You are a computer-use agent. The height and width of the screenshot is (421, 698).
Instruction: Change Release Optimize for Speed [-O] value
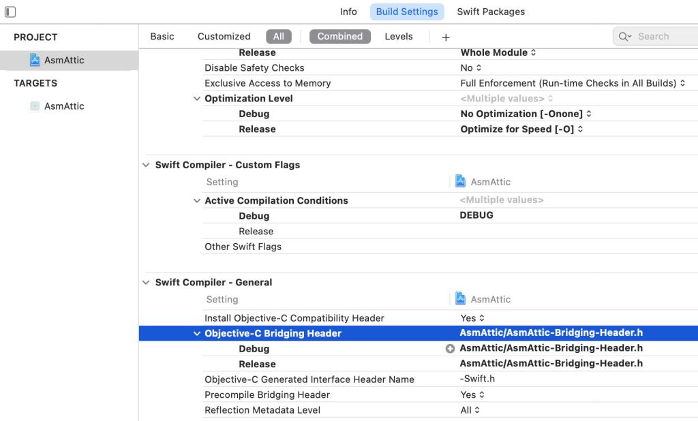coord(521,129)
